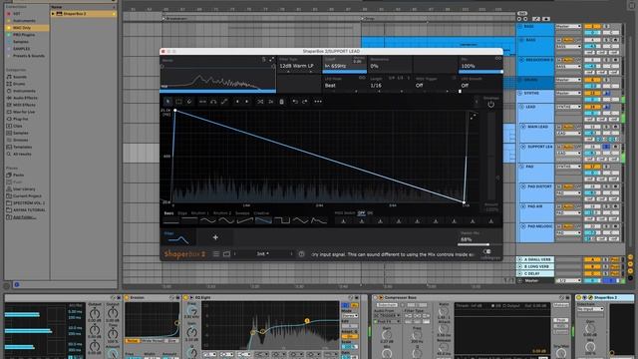Toggle the DRUMS track activator button
638x359 pixels.
(592, 80)
